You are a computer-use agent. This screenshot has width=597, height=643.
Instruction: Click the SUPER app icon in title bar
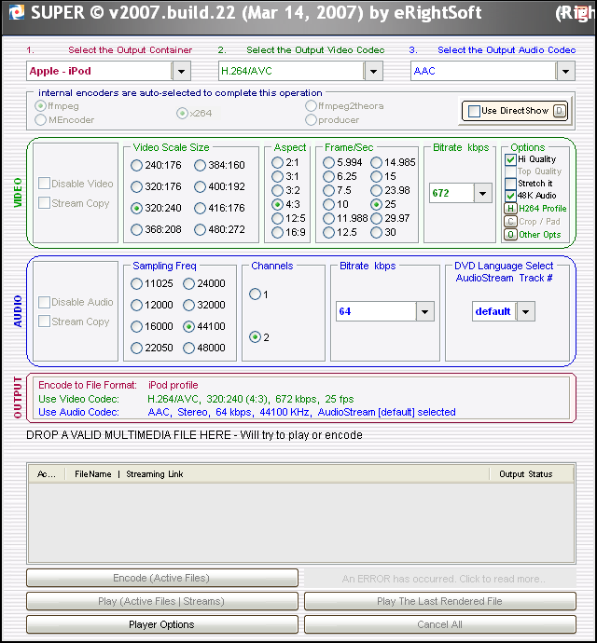[17, 12]
